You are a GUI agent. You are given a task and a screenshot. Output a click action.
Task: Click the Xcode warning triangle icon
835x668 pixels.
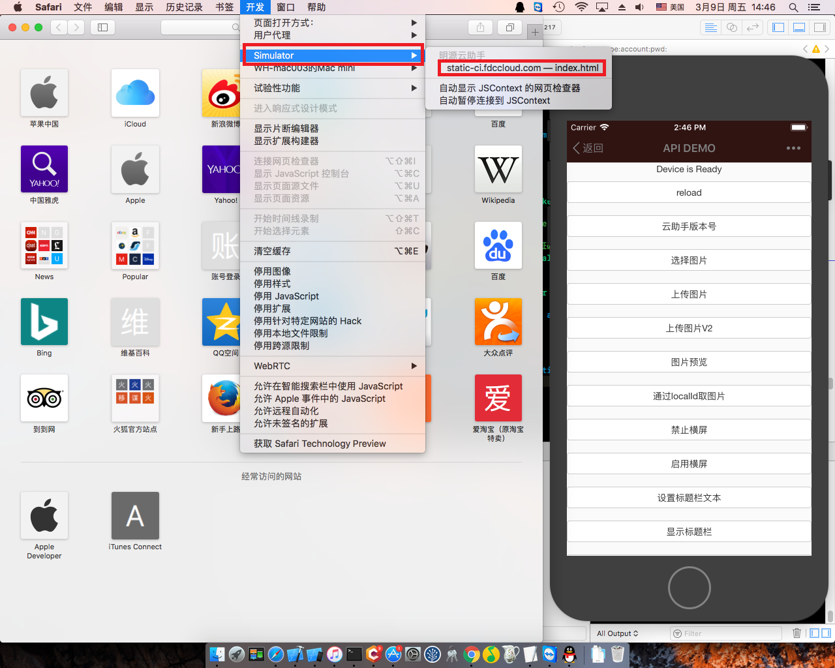tap(815, 49)
